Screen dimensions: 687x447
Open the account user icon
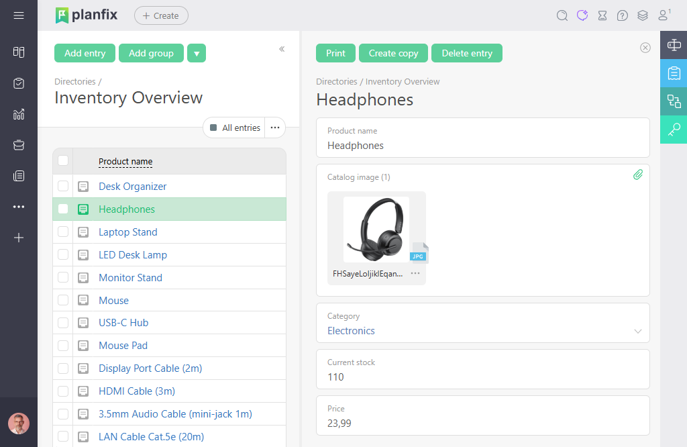coord(664,16)
